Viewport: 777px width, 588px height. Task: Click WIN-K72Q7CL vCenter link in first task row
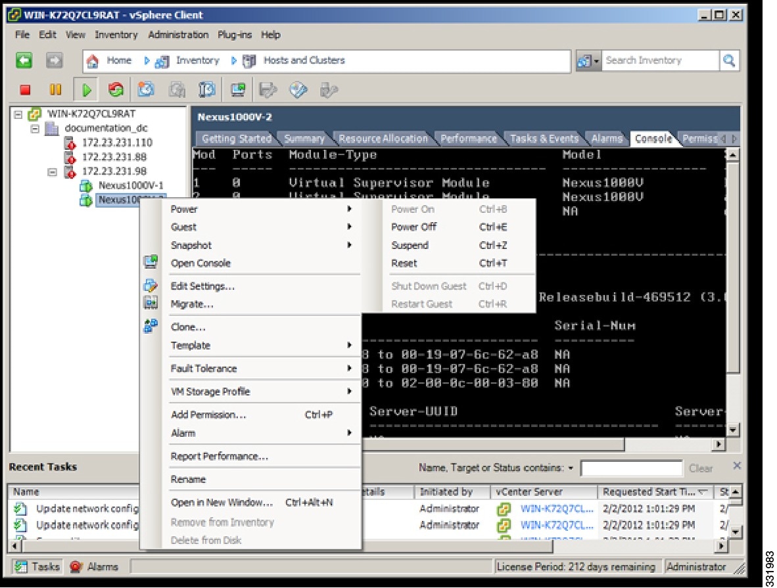point(557,509)
